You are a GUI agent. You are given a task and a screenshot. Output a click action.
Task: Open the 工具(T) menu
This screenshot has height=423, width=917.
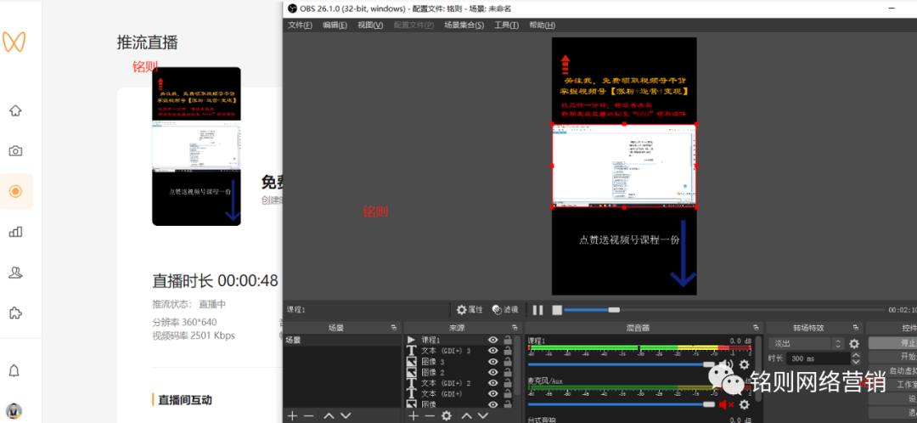pos(506,25)
